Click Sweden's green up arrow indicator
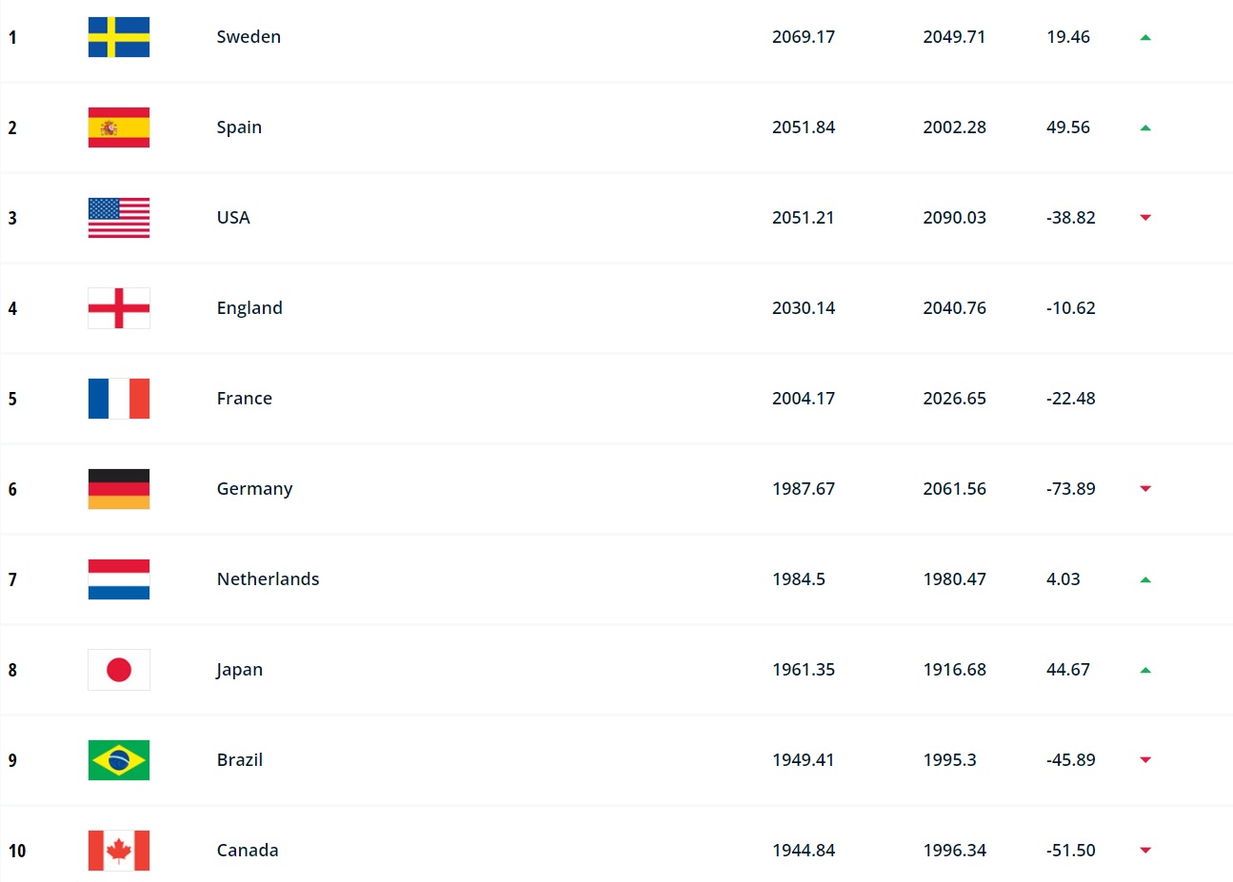The image size is (1233, 882). pyautogui.click(x=1145, y=37)
